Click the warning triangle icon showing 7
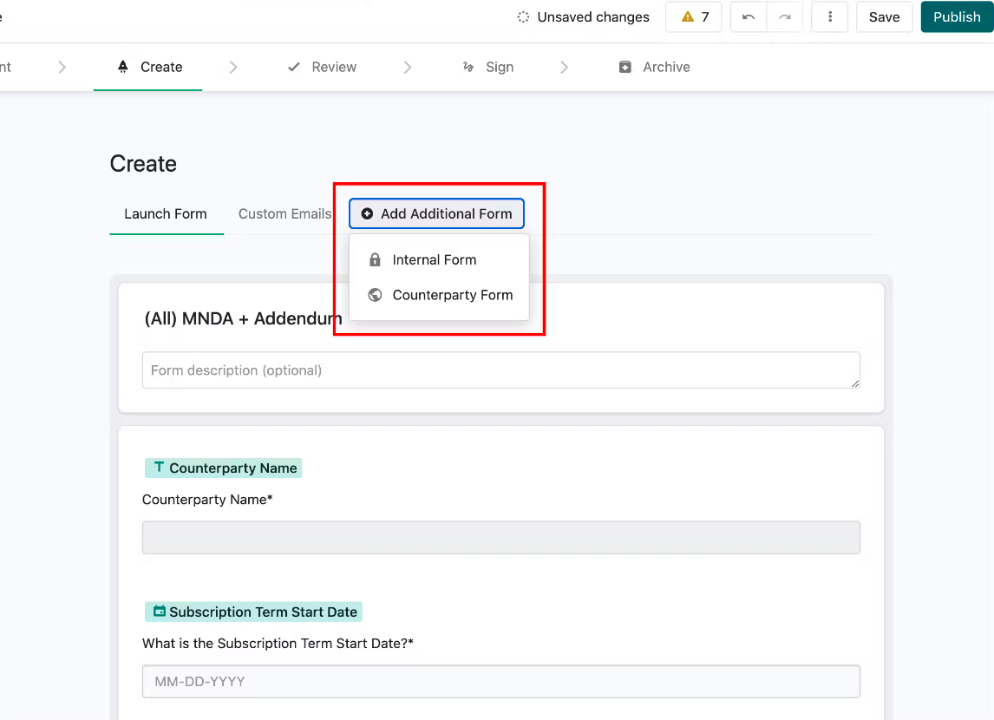 pos(687,17)
